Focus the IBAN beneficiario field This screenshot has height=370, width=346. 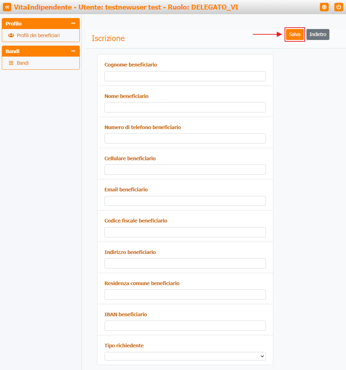185,326
